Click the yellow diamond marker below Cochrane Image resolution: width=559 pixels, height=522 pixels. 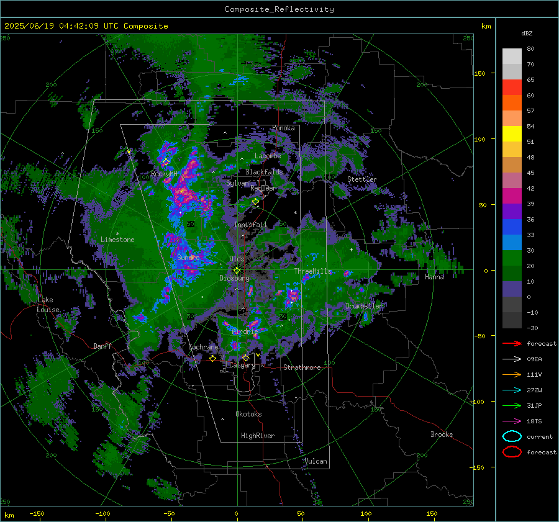(213, 358)
